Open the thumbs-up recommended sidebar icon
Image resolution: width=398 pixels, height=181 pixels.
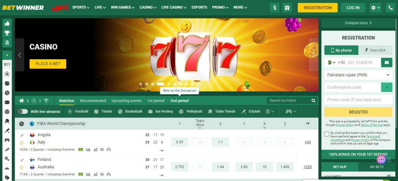(x=7, y=23)
